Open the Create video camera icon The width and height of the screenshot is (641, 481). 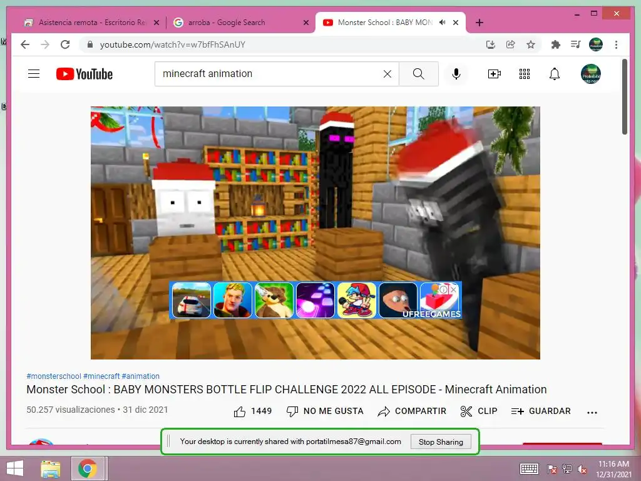click(495, 74)
